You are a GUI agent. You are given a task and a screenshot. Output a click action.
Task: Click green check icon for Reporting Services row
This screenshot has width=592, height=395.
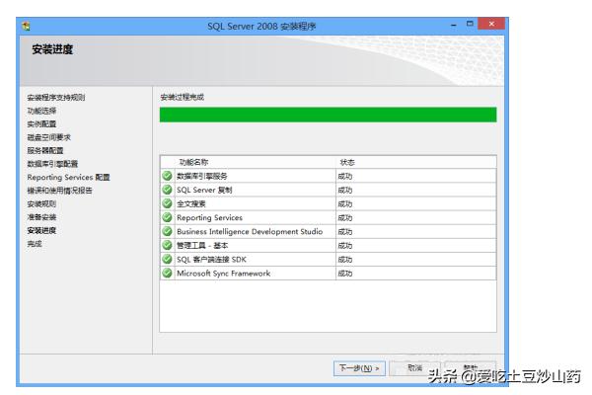pyautogui.click(x=167, y=217)
